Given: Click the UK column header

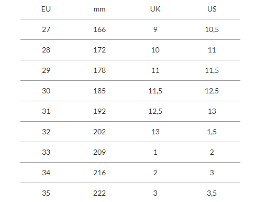Looking at the screenshot, I should pos(155,9).
